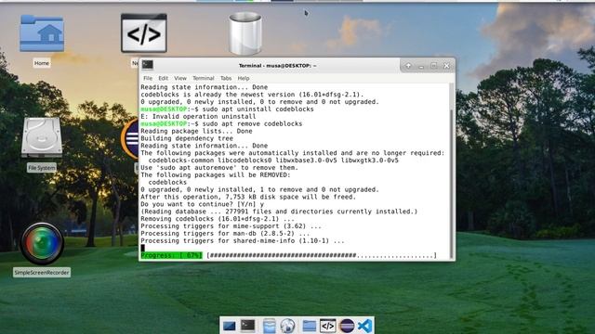Click the 'sudo apt remove codeblocks' command
The width and height of the screenshot is (595, 334).
pos(252,123)
